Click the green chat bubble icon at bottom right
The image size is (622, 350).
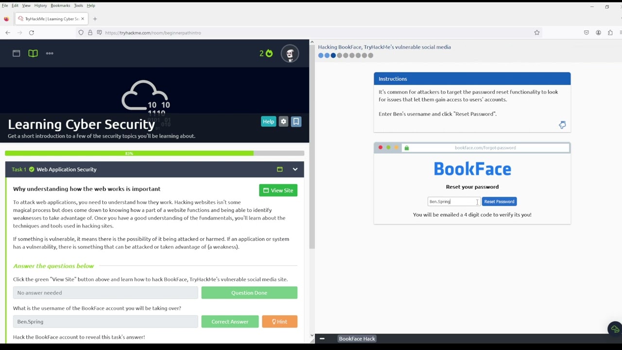(x=615, y=329)
